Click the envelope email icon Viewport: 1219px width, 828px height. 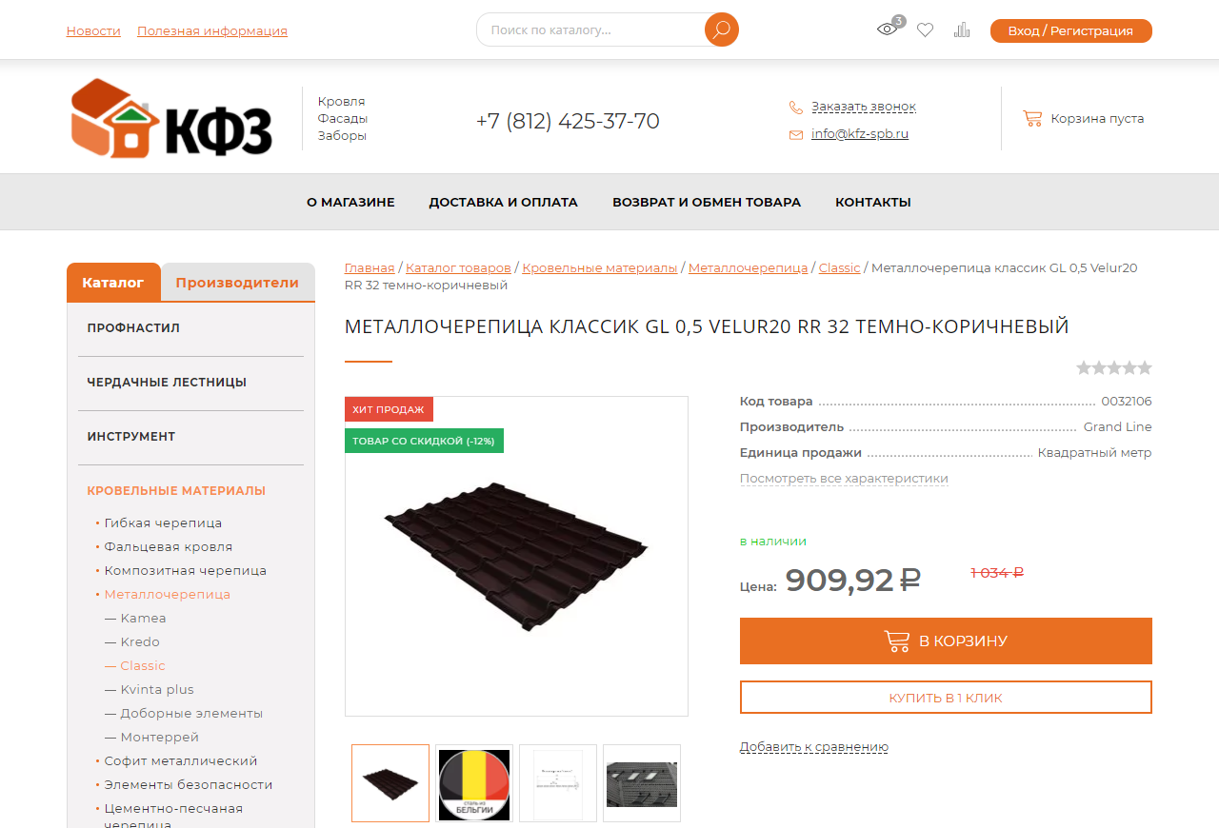[796, 134]
